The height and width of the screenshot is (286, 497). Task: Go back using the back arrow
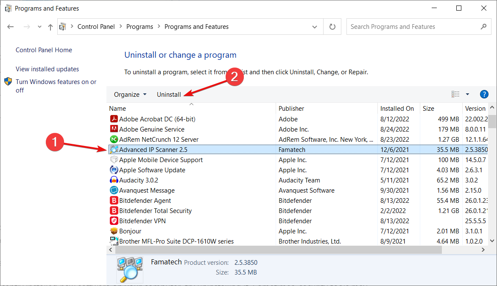(x=11, y=27)
